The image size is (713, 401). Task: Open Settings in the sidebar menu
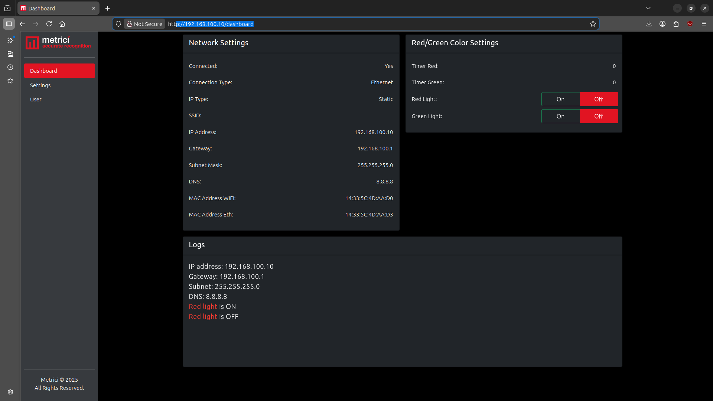(59, 85)
